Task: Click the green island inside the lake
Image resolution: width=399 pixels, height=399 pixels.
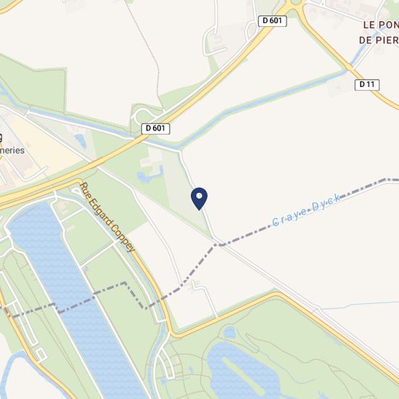Action: (x=243, y=376)
